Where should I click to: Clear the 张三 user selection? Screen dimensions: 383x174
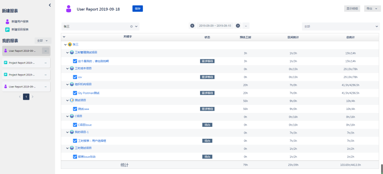click(x=131, y=26)
